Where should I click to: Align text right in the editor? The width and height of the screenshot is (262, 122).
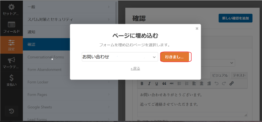209,84
